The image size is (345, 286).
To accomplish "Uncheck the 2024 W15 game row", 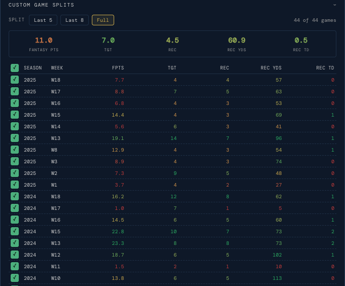I will (15, 231).
